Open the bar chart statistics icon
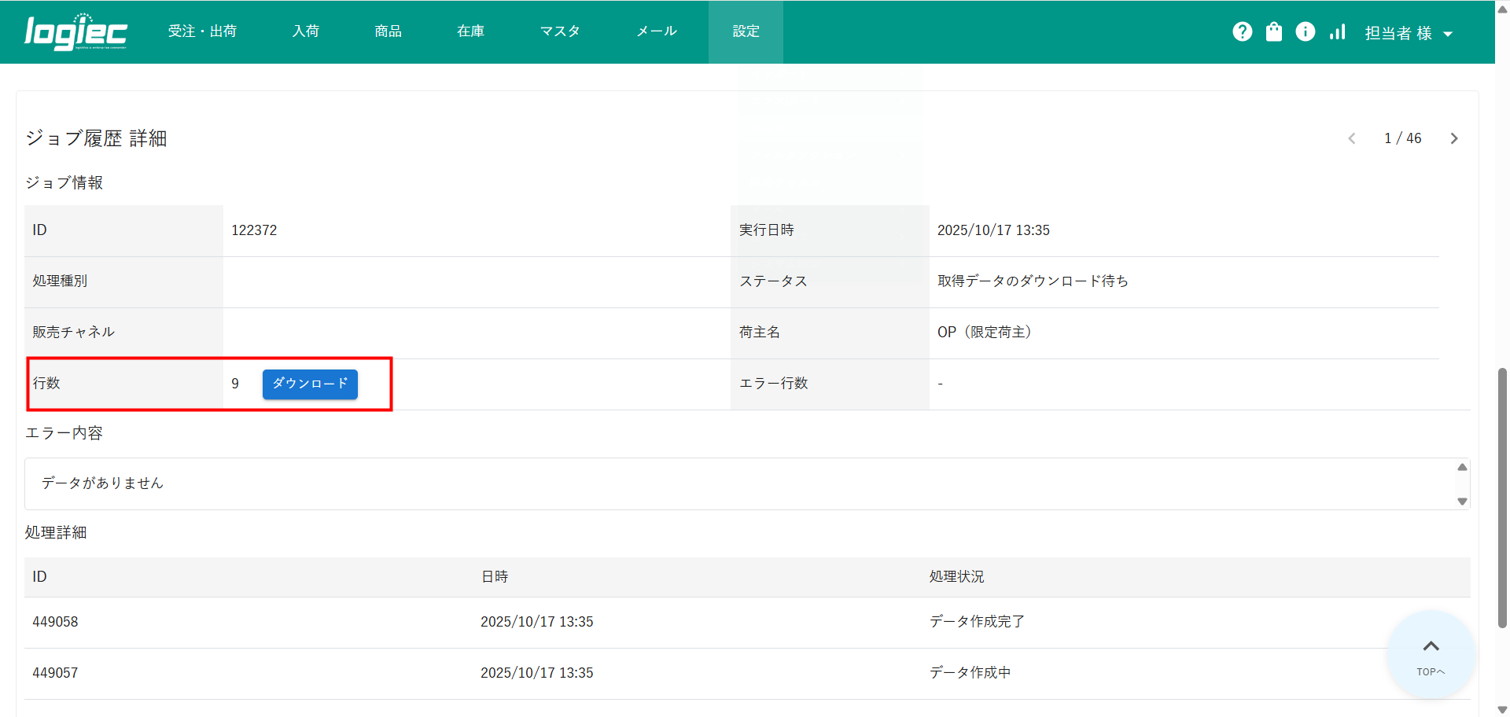Screen dimensions: 1510x717 coord(1337,31)
